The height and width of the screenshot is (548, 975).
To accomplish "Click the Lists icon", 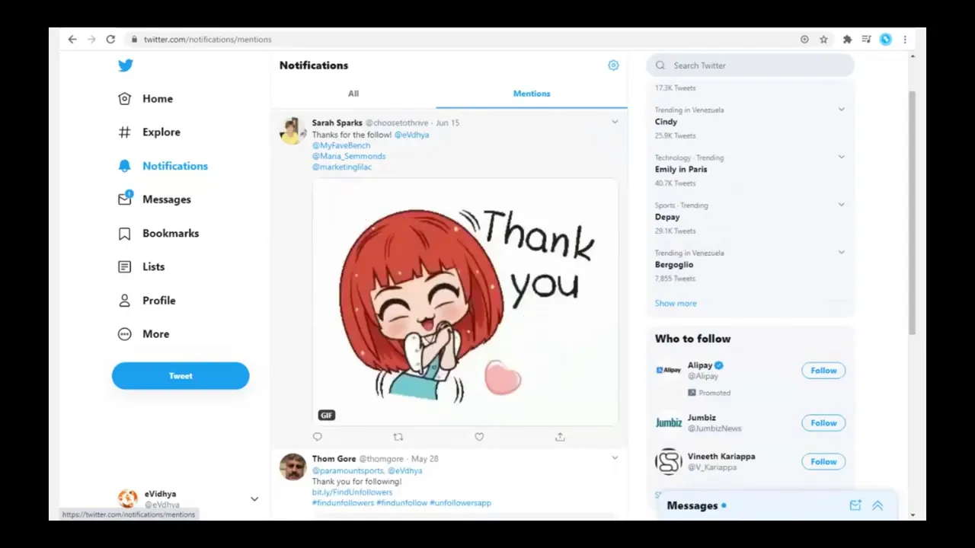I will click(125, 267).
